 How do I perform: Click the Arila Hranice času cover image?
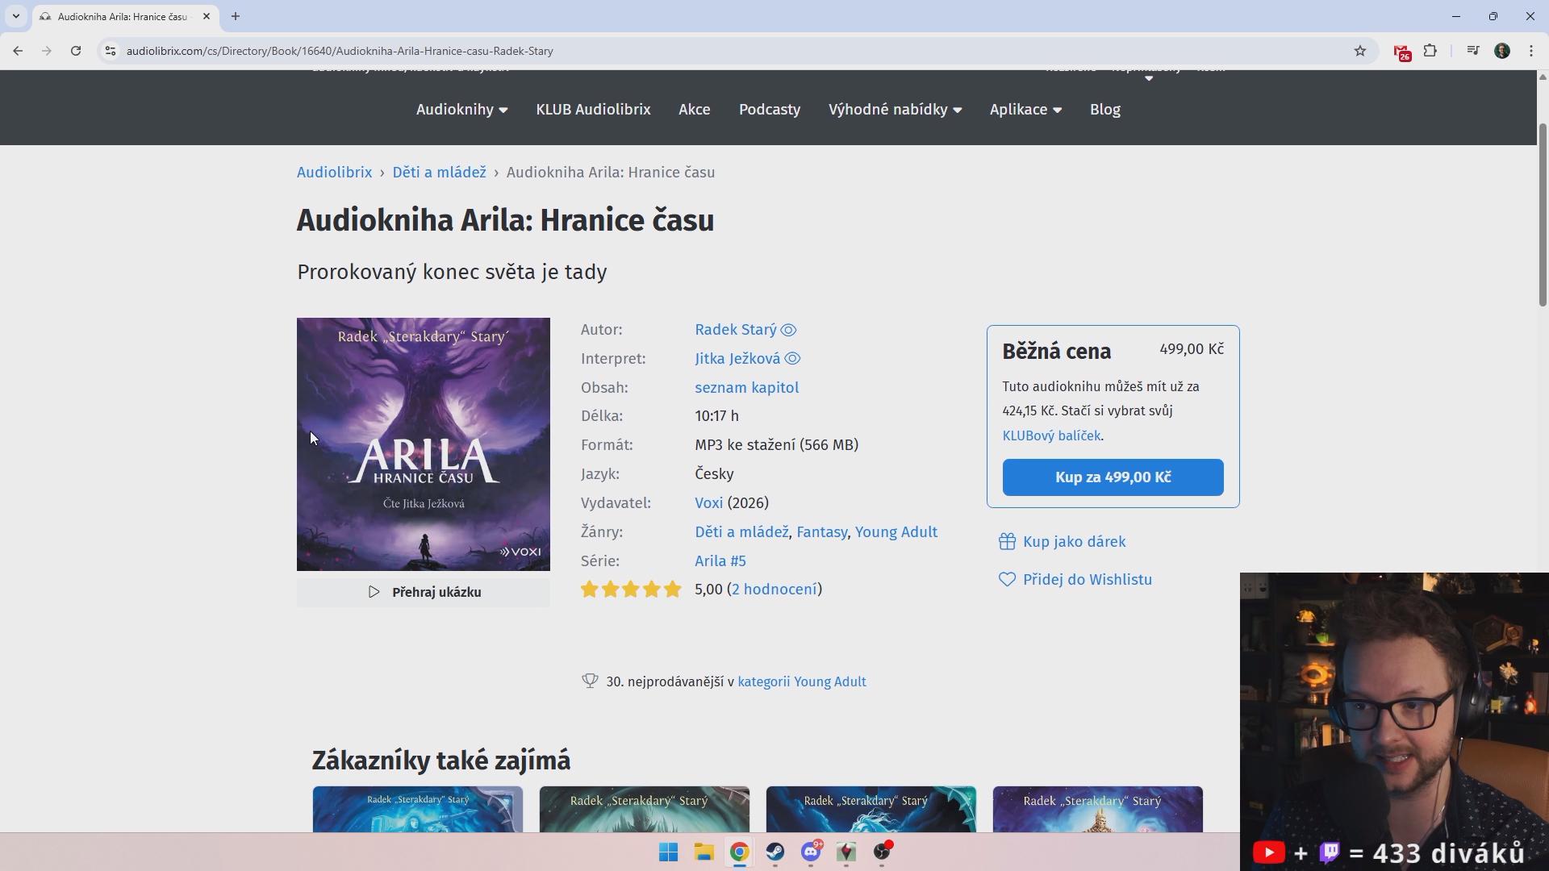pyautogui.click(x=424, y=444)
